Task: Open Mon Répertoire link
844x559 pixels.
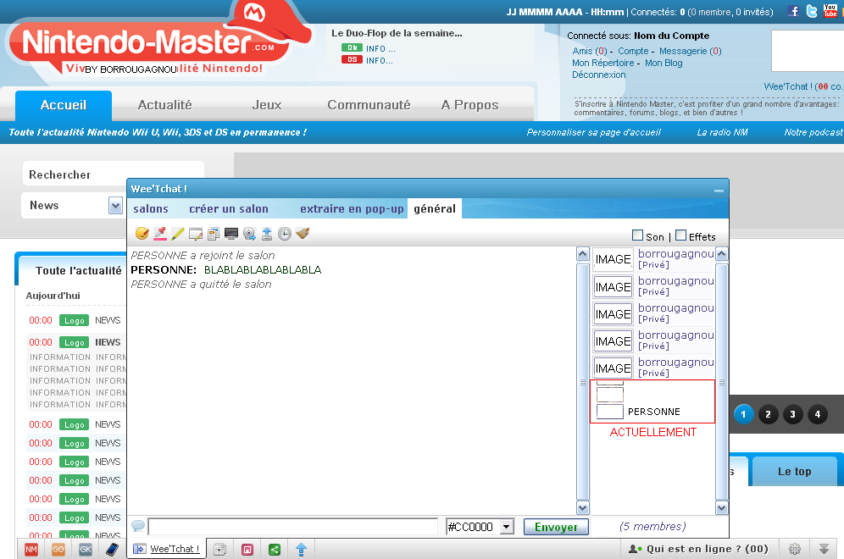Action: click(x=602, y=63)
